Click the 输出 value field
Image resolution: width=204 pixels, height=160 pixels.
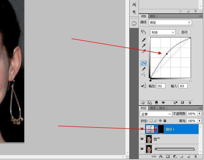tap(161, 86)
